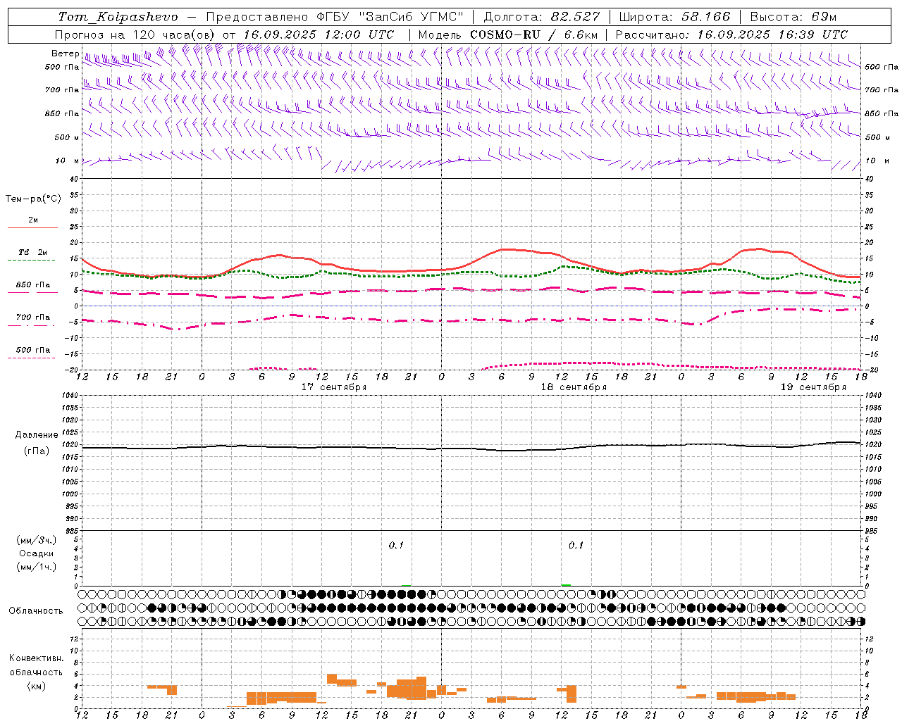Click the Ветер wind panel label
This screenshot has width=902, height=721.
coord(65,54)
